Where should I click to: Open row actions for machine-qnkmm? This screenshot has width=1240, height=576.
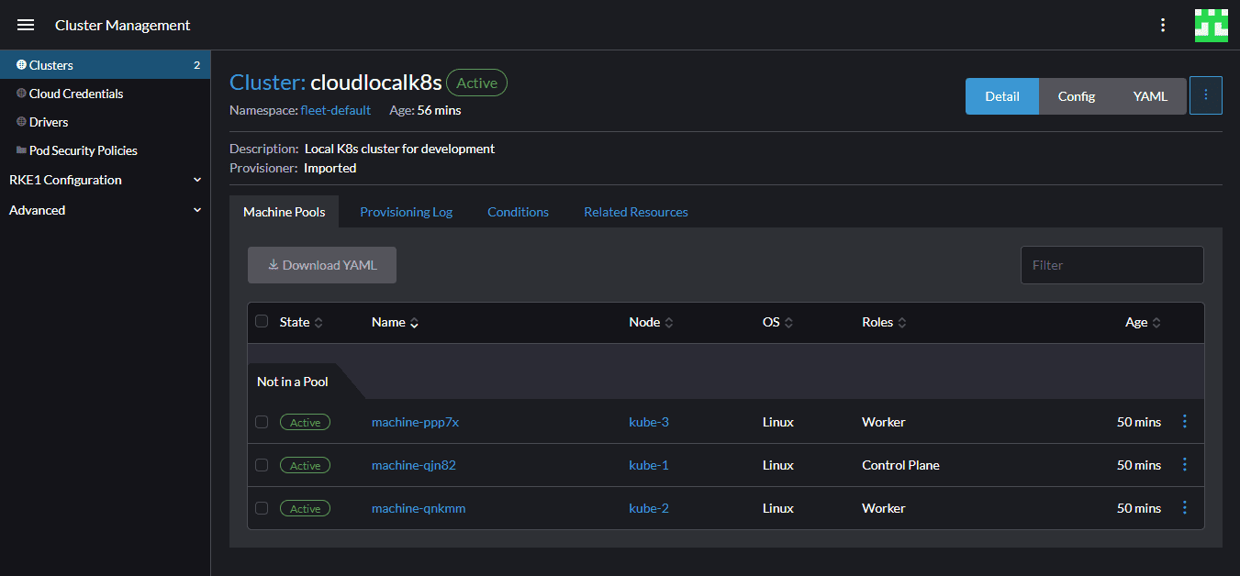pyautogui.click(x=1184, y=508)
